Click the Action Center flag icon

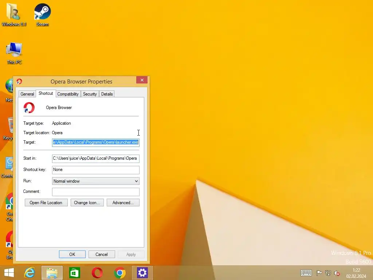tap(319, 273)
